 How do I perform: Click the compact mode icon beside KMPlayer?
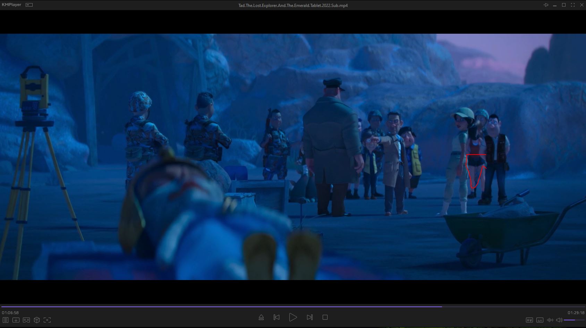point(29,5)
